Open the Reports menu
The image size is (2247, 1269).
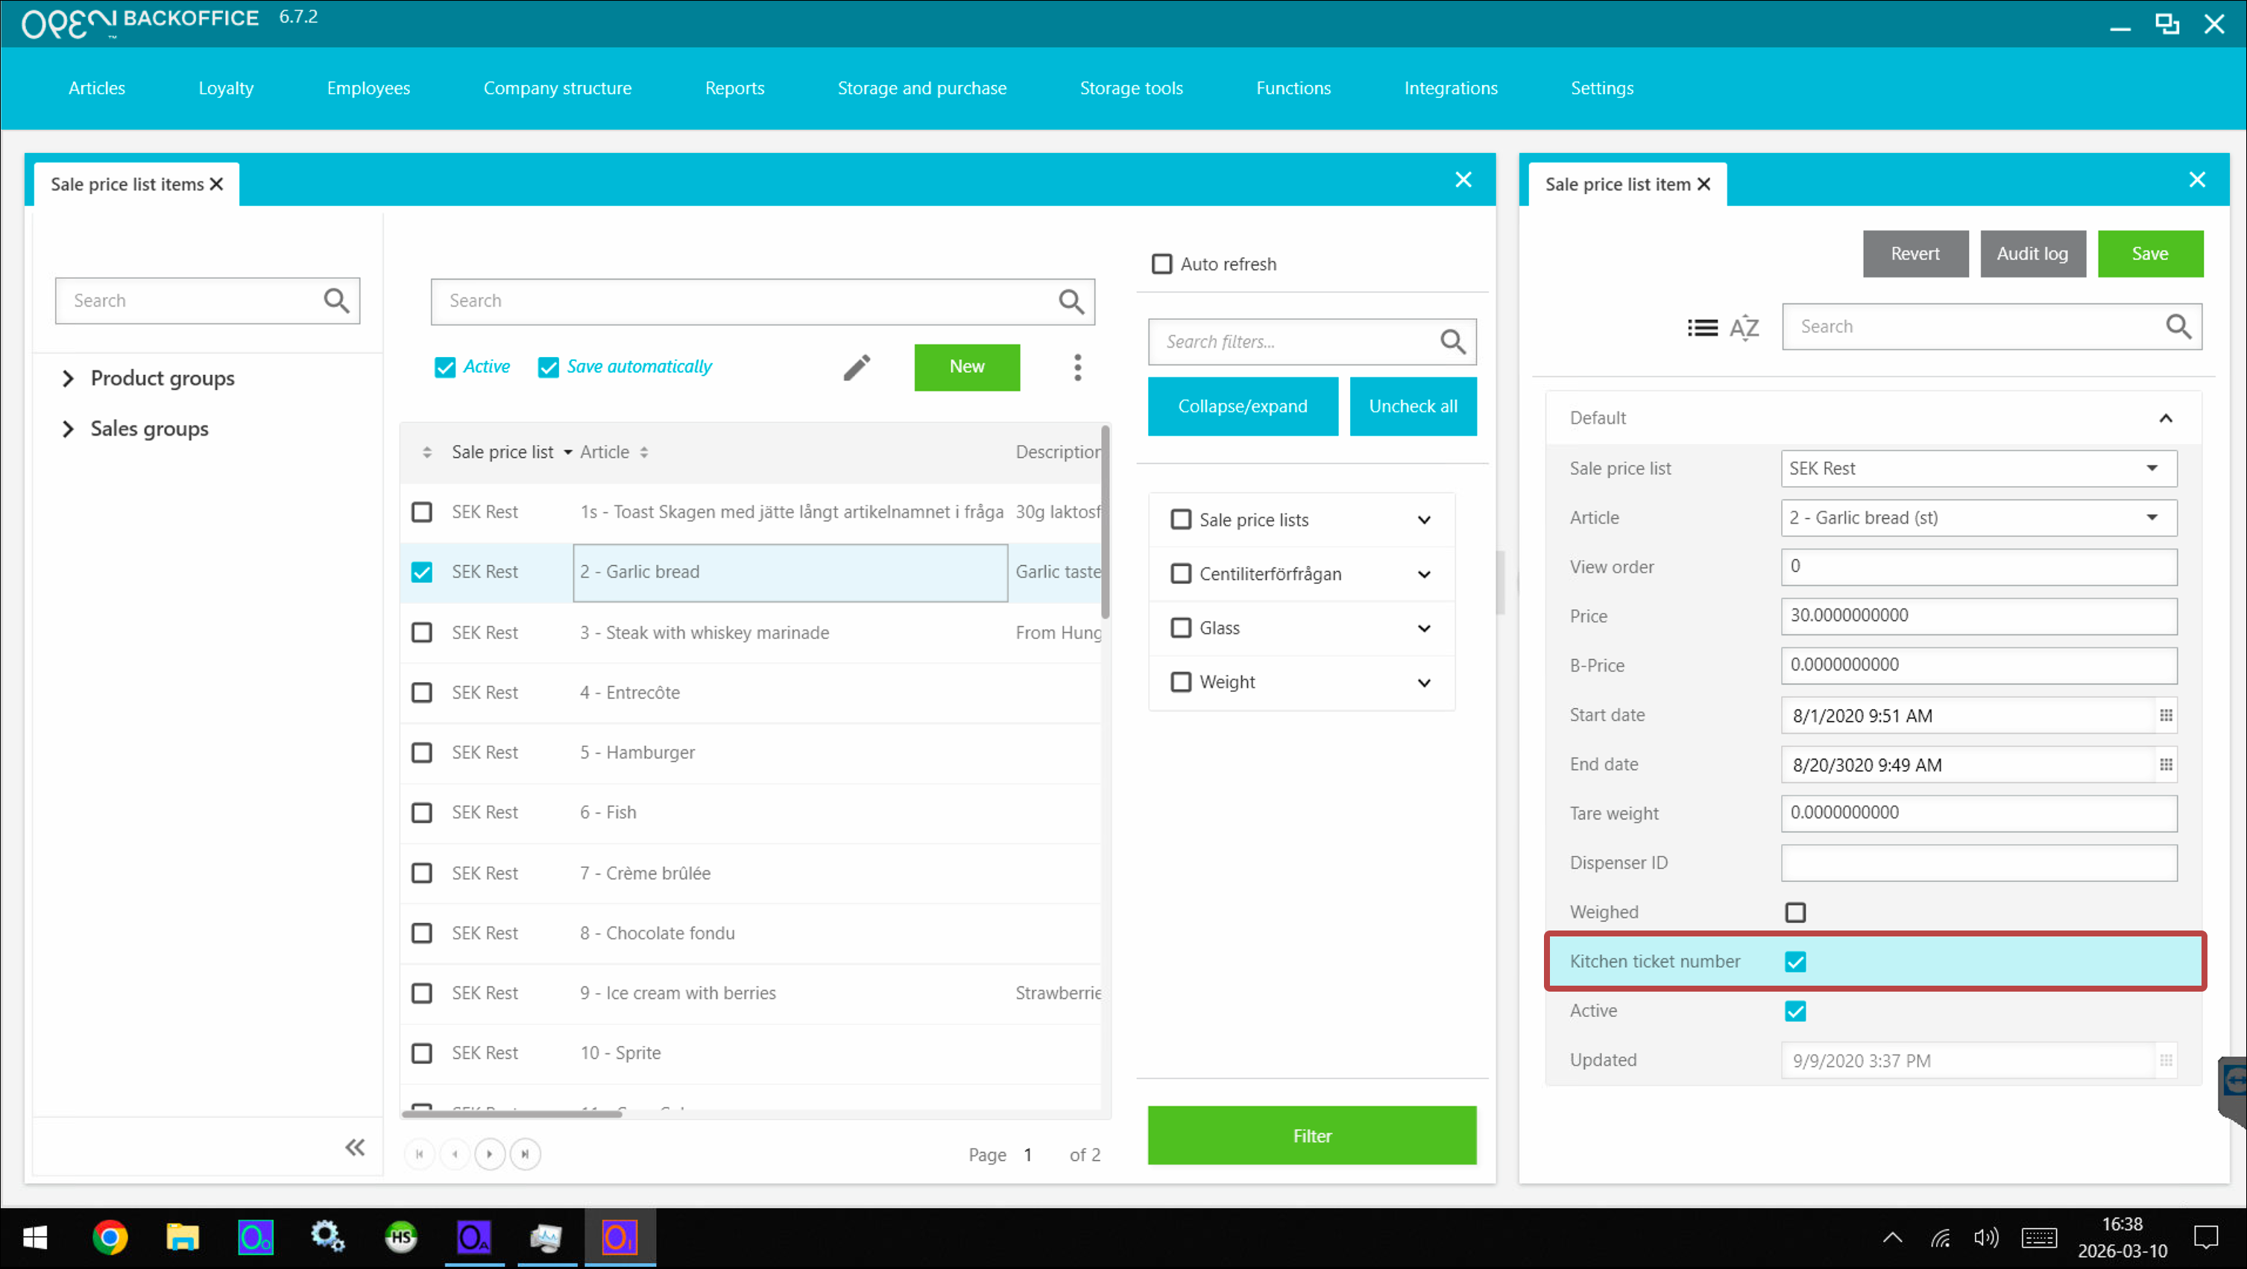(x=734, y=88)
